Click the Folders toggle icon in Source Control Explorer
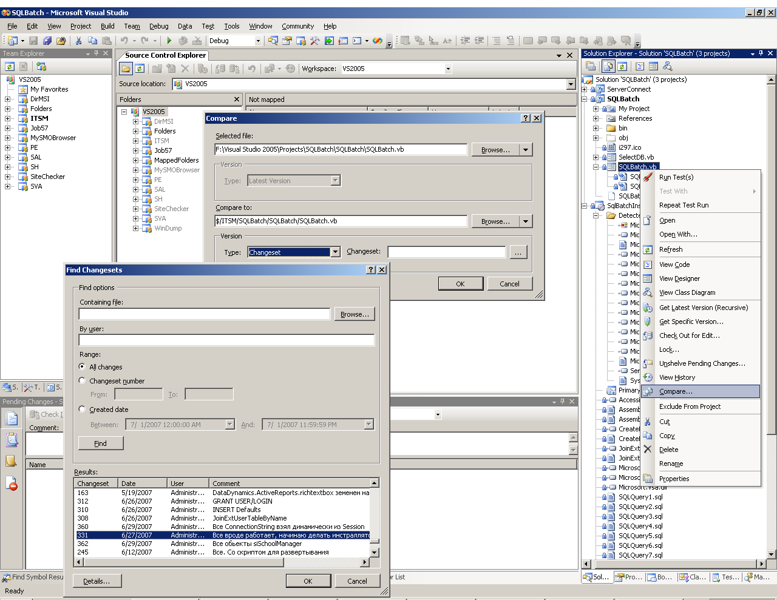777x600 pixels. coord(126,69)
